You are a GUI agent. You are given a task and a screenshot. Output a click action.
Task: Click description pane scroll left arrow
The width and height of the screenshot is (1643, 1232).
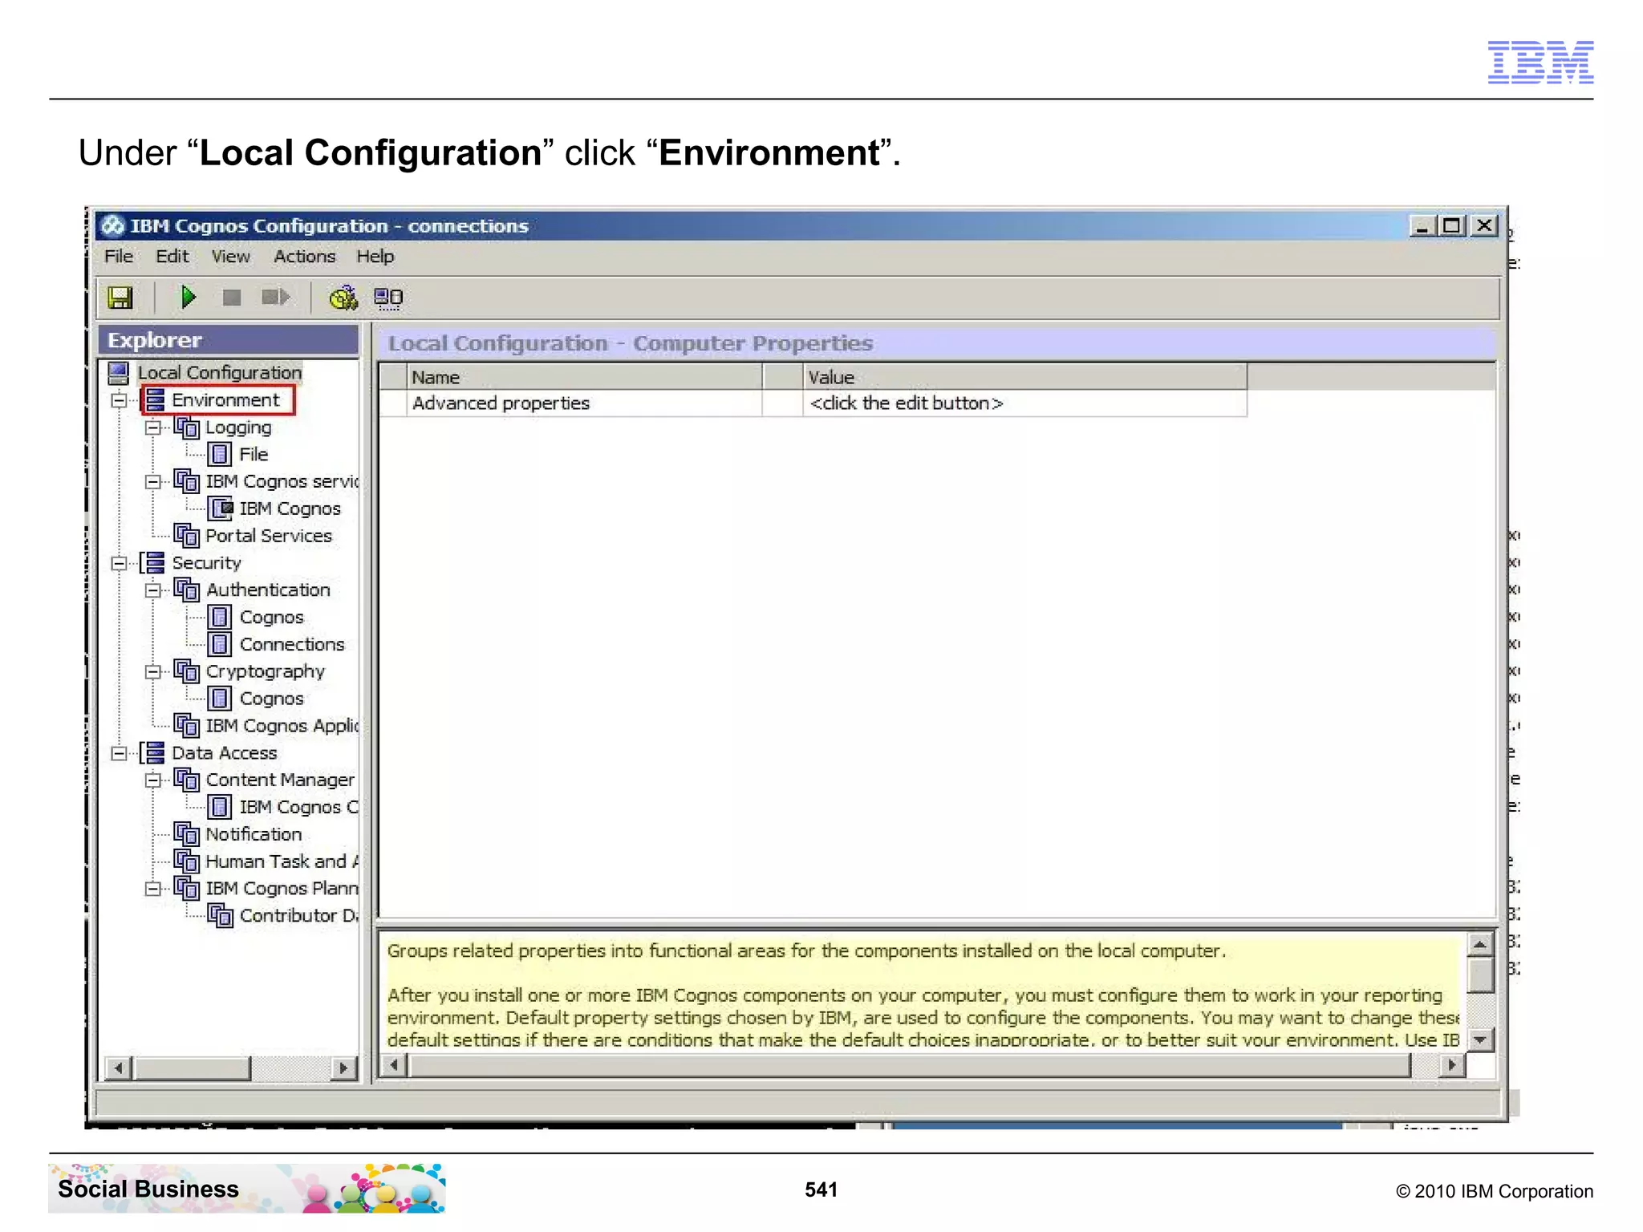pos(394,1066)
